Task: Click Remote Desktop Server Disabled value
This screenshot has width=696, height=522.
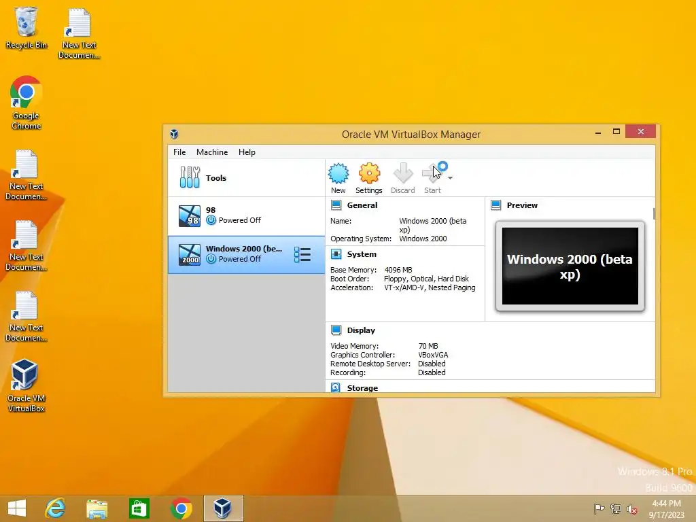Action: 432,364
